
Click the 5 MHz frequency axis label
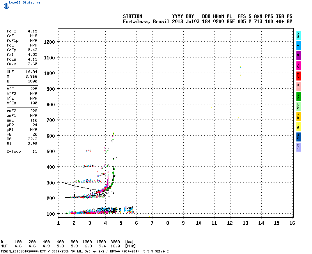coord(121,223)
